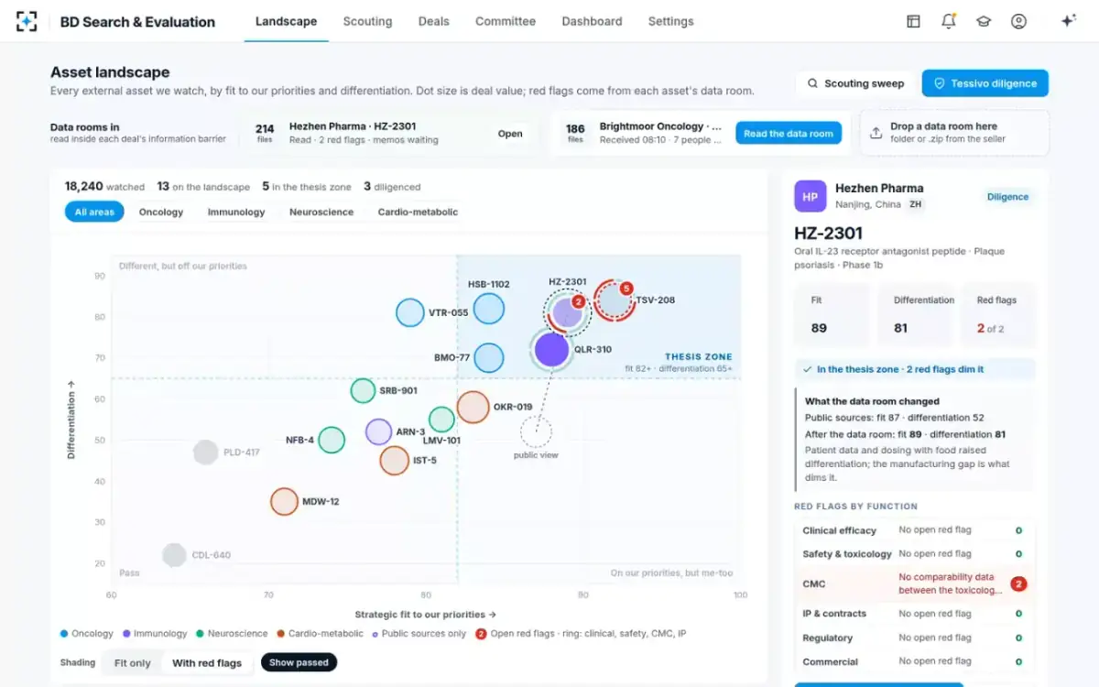Switch to the Dashboard tab
Screen dimensions: 1099x687
[x=592, y=21]
